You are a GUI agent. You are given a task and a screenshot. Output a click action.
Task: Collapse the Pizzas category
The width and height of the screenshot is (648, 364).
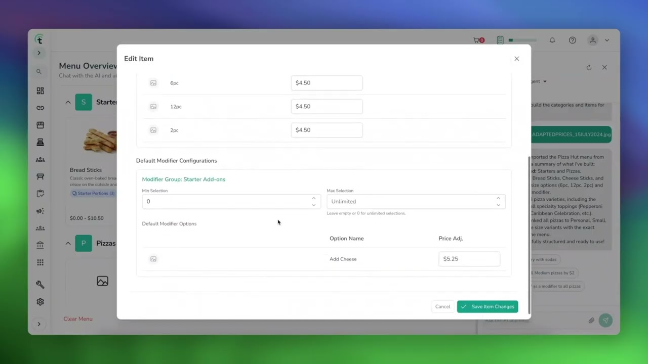point(68,243)
